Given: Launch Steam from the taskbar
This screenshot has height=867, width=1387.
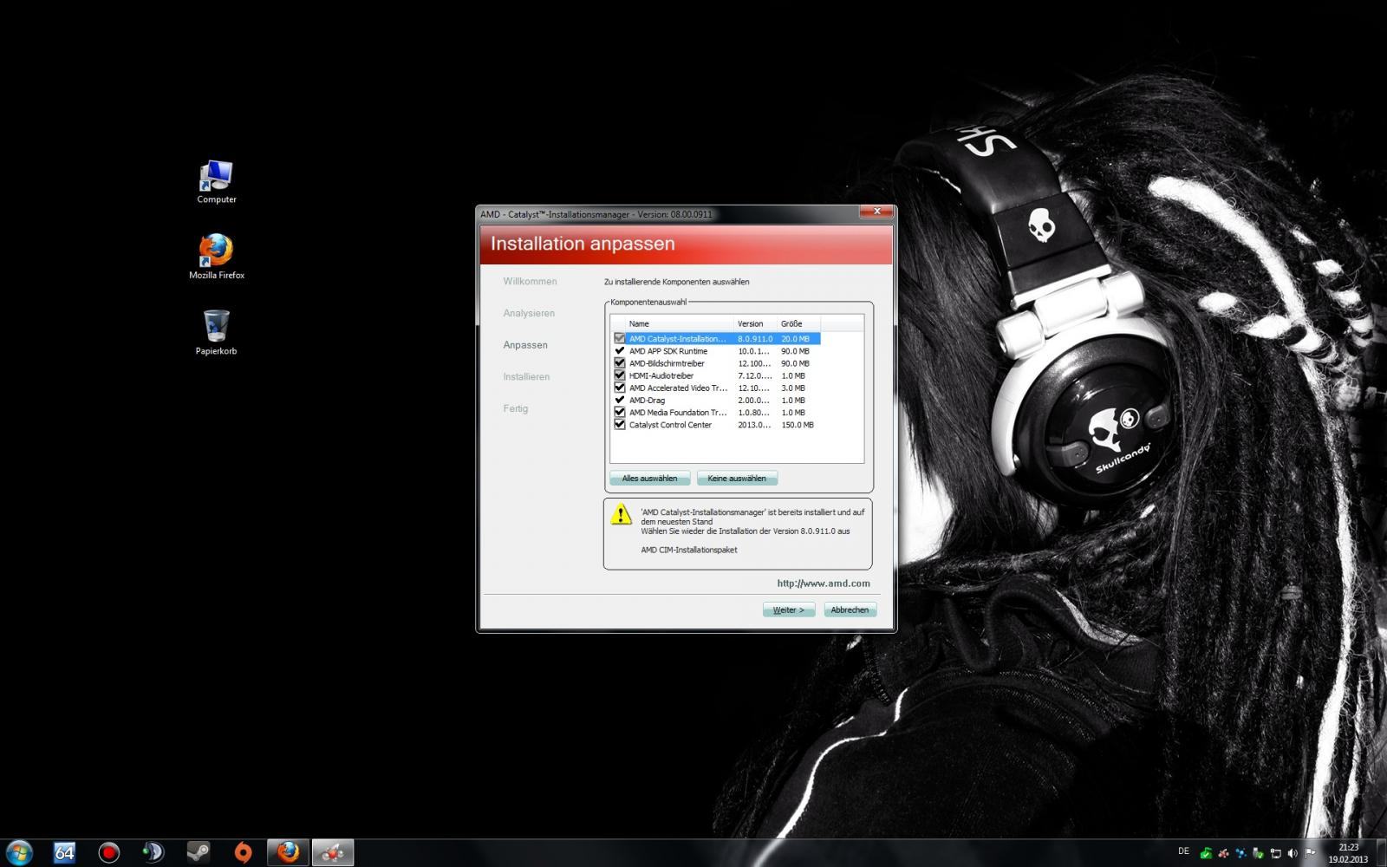Looking at the screenshot, I should click(x=198, y=852).
